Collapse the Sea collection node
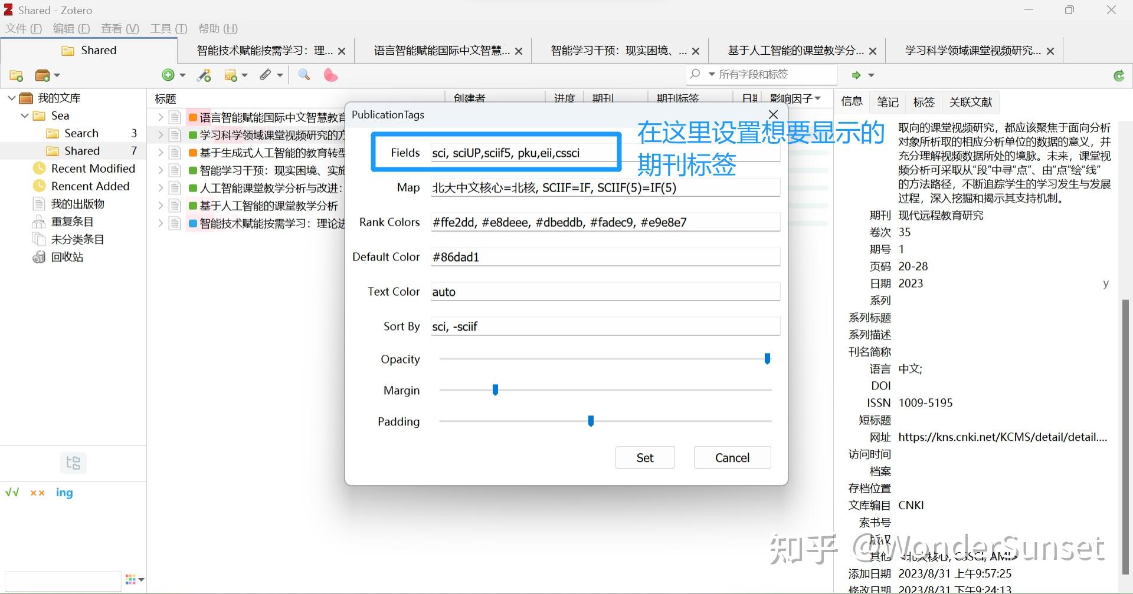 (25, 115)
